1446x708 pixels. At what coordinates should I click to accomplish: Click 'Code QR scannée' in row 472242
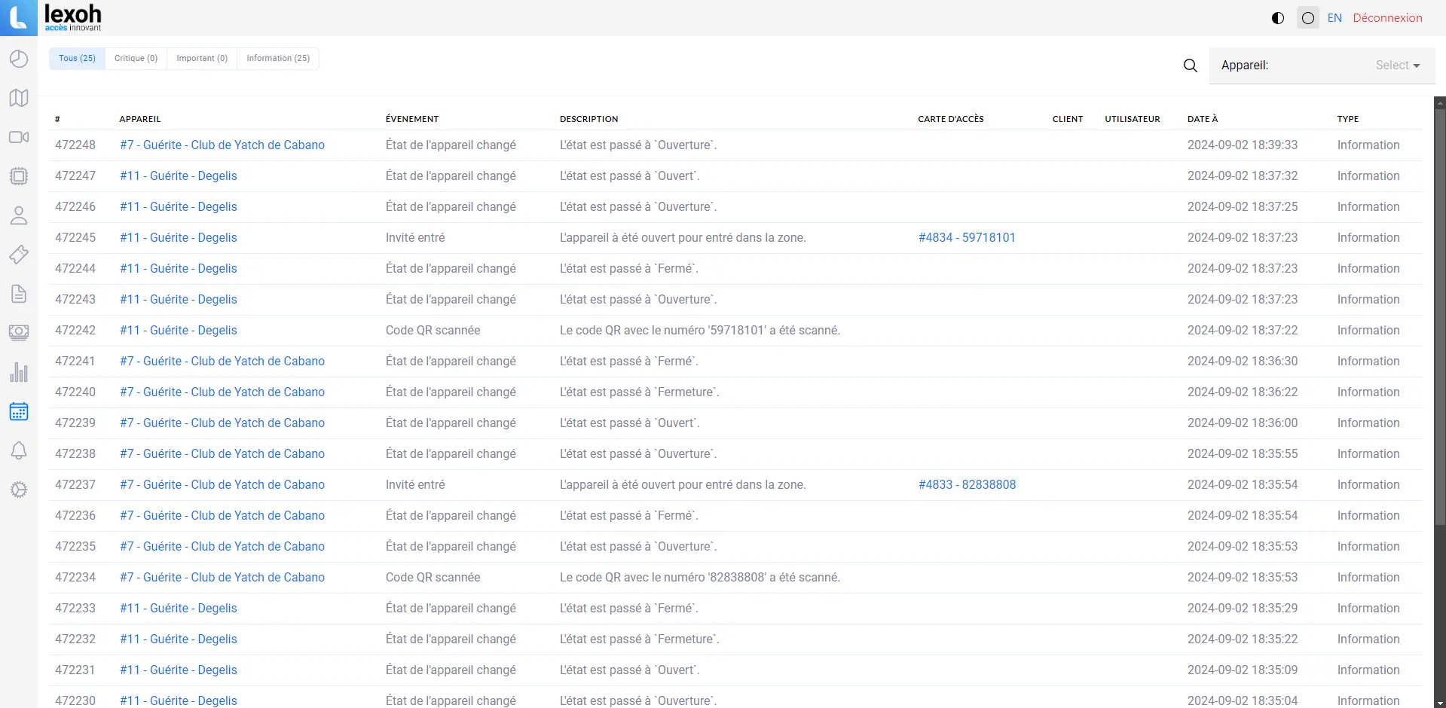433,331
